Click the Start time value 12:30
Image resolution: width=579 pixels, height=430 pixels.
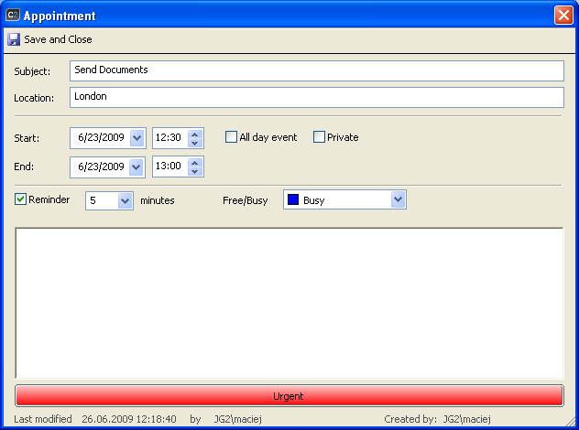(x=169, y=137)
